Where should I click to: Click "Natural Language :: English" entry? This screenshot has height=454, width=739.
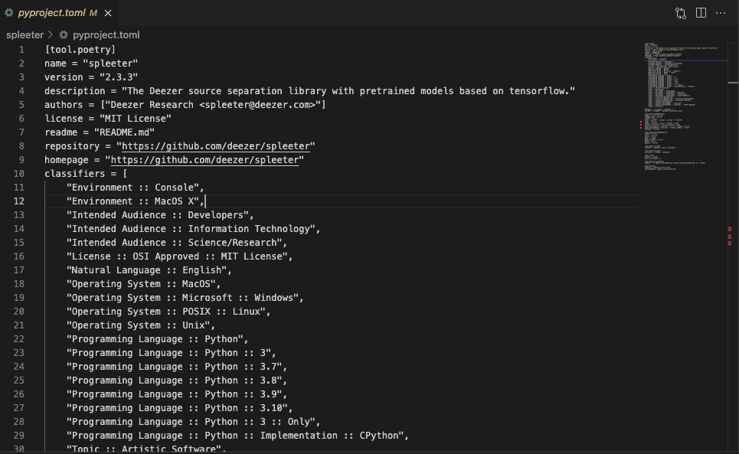tap(149, 269)
